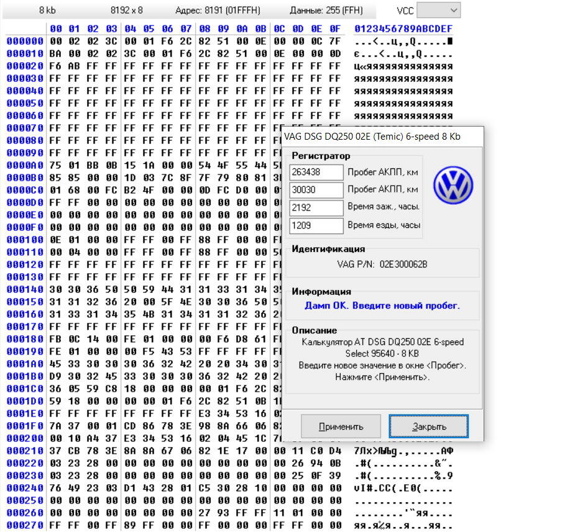Click the 'Время заж., часы' label

(x=384, y=207)
